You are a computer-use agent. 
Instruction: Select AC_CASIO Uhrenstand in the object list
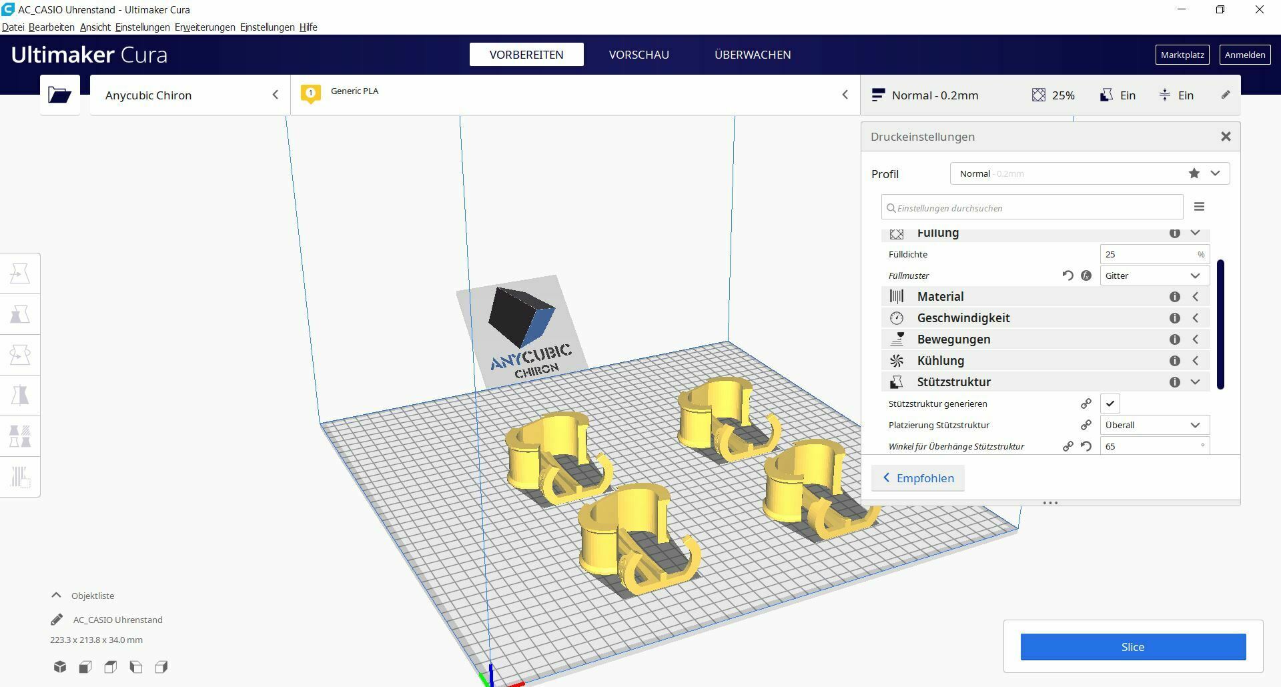[118, 620]
